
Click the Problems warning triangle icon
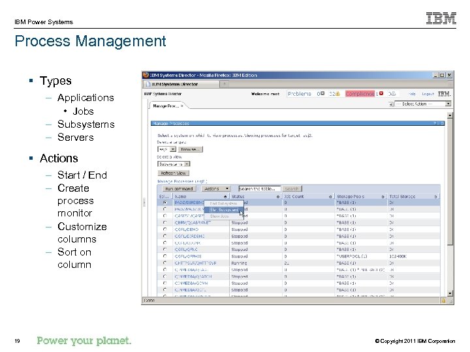click(338, 94)
